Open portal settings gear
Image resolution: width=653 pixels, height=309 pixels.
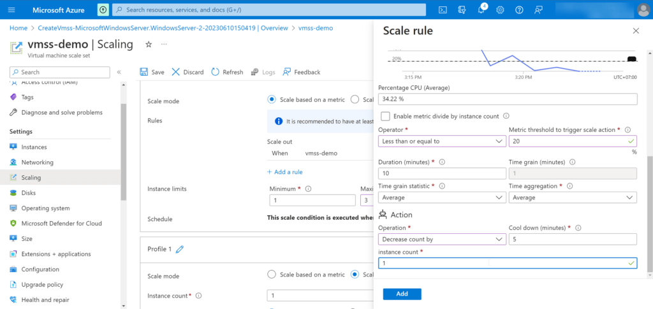(500, 10)
